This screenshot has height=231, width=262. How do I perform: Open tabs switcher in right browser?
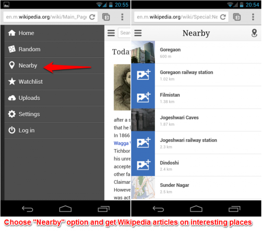[x=237, y=17]
